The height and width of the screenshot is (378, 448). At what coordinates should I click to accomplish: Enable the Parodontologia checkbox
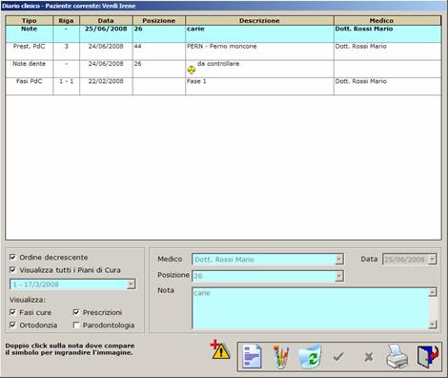pyautogui.click(x=76, y=325)
